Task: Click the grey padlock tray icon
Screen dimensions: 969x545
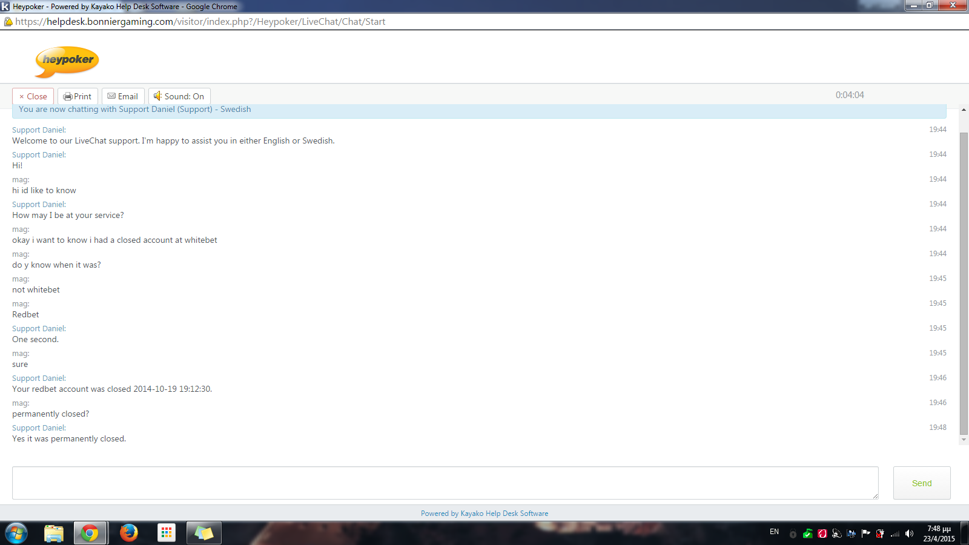Action: (793, 533)
